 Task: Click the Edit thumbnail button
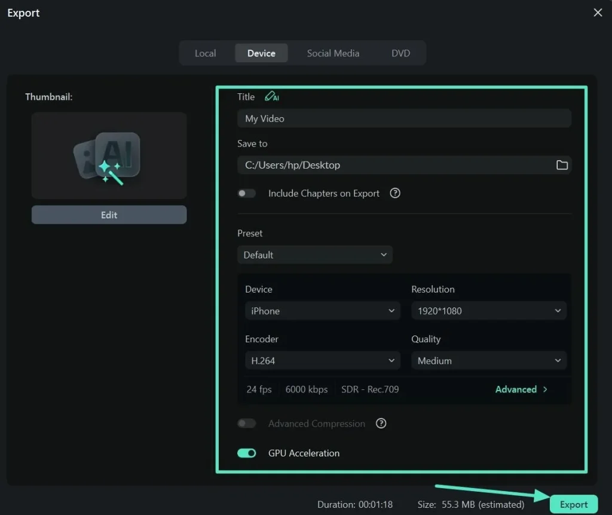pyautogui.click(x=109, y=215)
